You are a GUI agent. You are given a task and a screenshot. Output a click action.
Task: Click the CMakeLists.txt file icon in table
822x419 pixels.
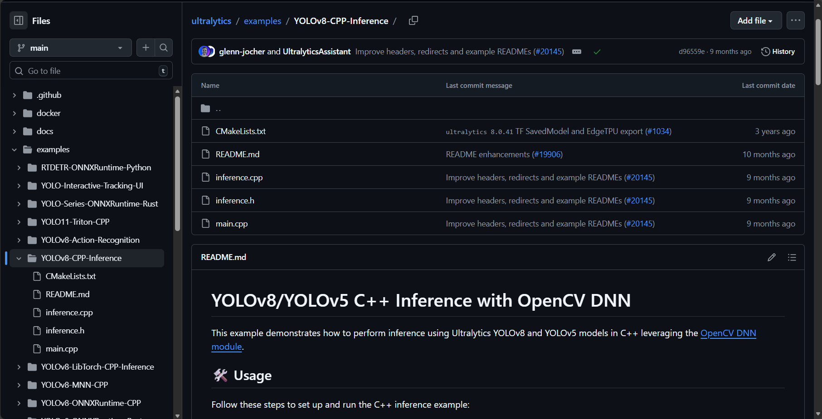click(205, 131)
